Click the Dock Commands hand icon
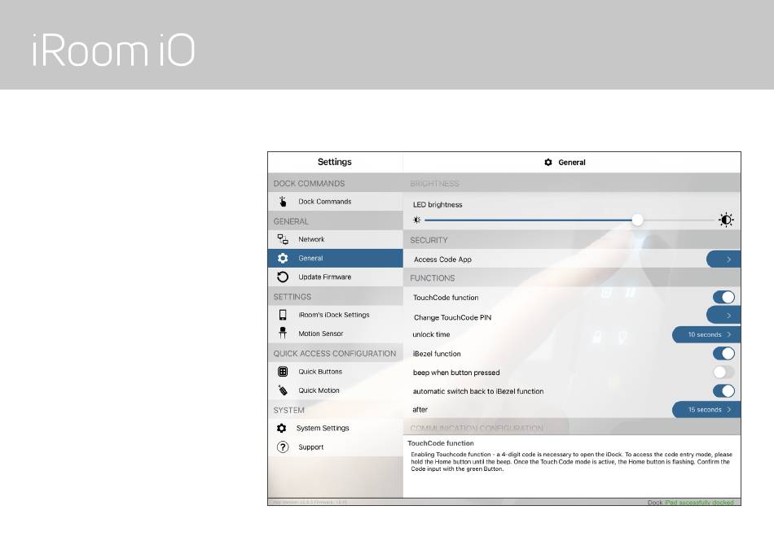 click(283, 202)
